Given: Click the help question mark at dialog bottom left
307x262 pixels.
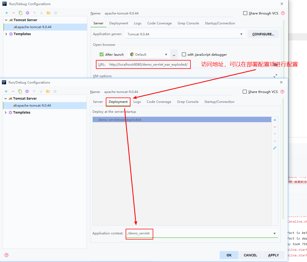Looking at the screenshot, I should point(6,255).
